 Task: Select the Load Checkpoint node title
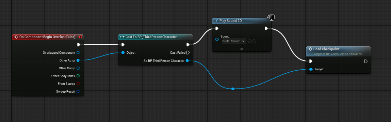pyautogui.click(x=326, y=49)
